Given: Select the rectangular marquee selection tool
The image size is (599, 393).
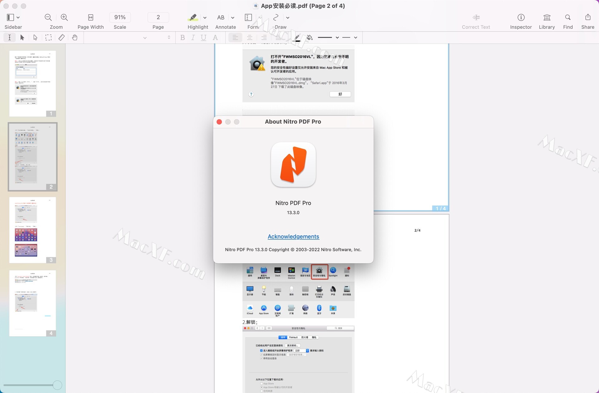Looking at the screenshot, I should [x=48, y=37].
